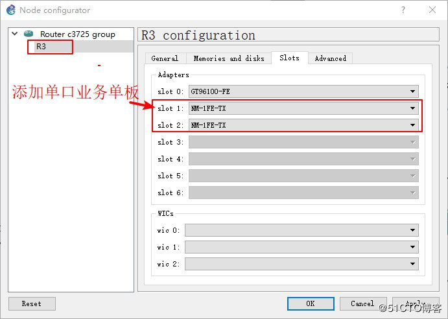Click disabled slot 5 dropdown
Screen dimensions: 448x319
(303, 176)
